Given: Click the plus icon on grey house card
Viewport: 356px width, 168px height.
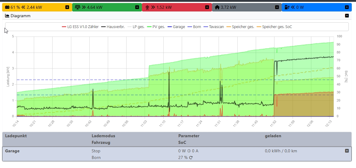Looking at the screenshot, I should [277, 7].
